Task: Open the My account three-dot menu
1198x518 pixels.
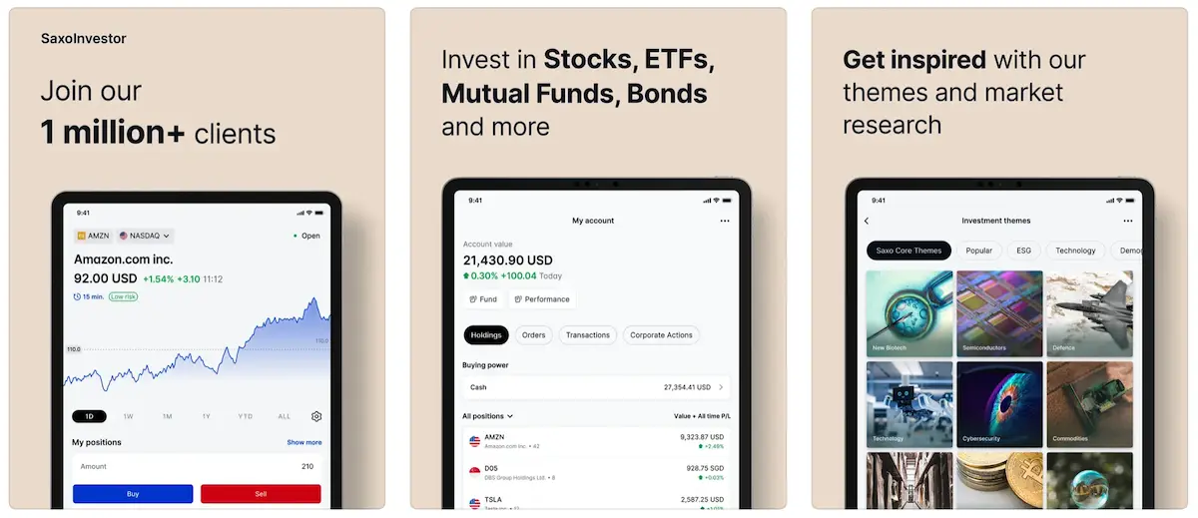Action: [x=725, y=221]
